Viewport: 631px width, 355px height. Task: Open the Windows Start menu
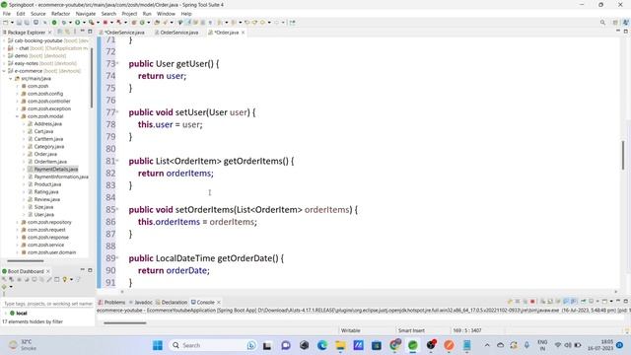[x=158, y=345]
